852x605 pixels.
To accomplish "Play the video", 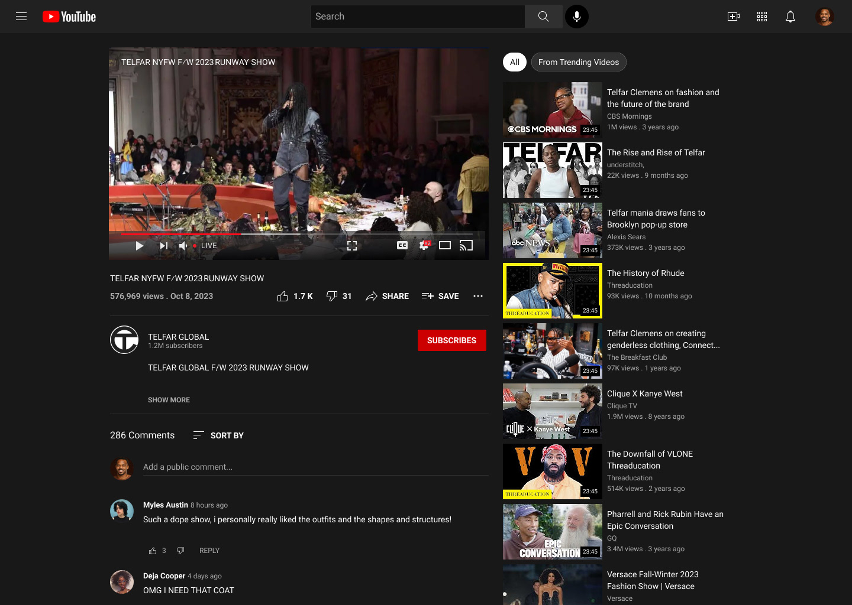I will point(140,246).
